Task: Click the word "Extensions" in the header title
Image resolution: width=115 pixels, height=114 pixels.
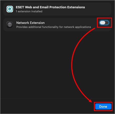Action: (x=76, y=7)
